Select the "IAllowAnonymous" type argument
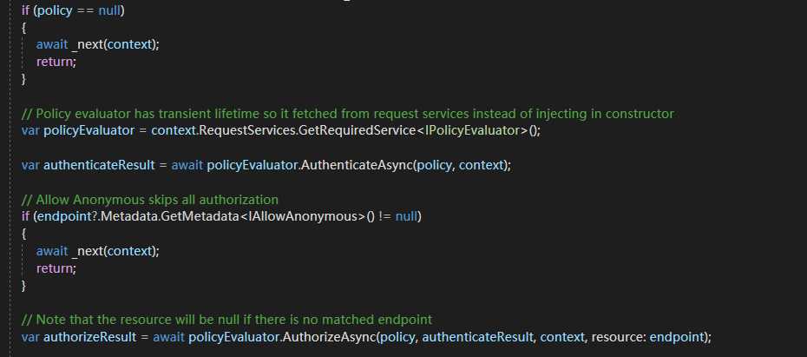This screenshot has width=807, height=357. coord(303,217)
